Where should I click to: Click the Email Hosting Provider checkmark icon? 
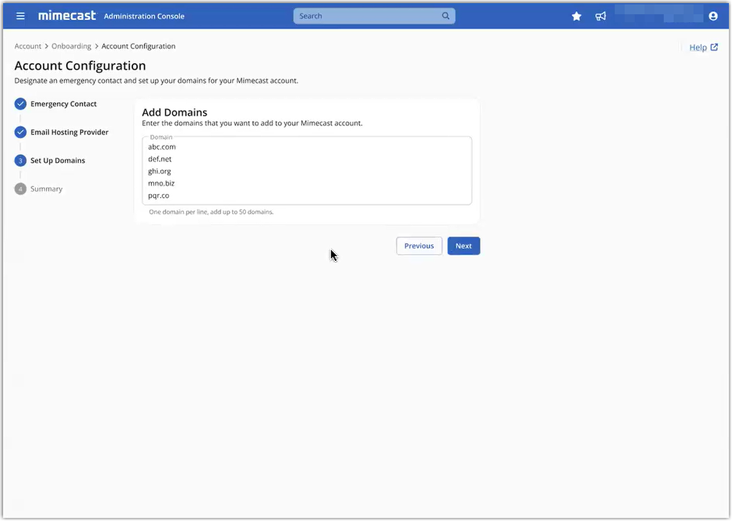(20, 132)
